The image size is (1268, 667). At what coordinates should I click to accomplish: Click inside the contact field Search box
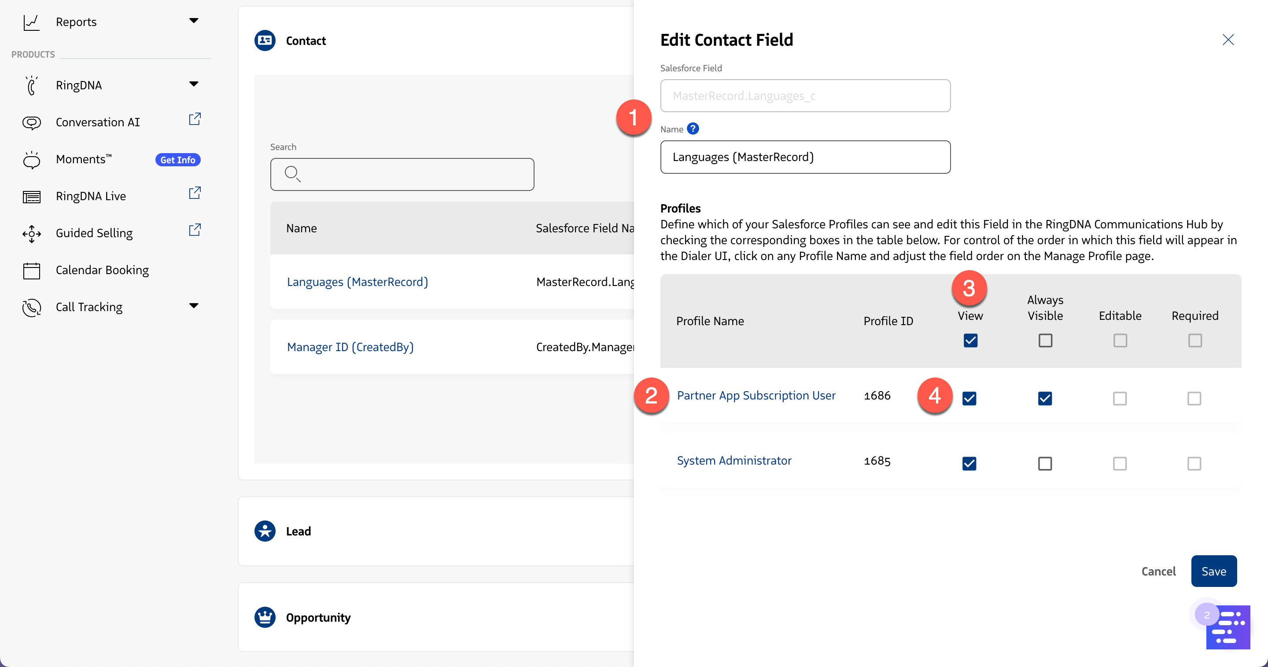402,174
